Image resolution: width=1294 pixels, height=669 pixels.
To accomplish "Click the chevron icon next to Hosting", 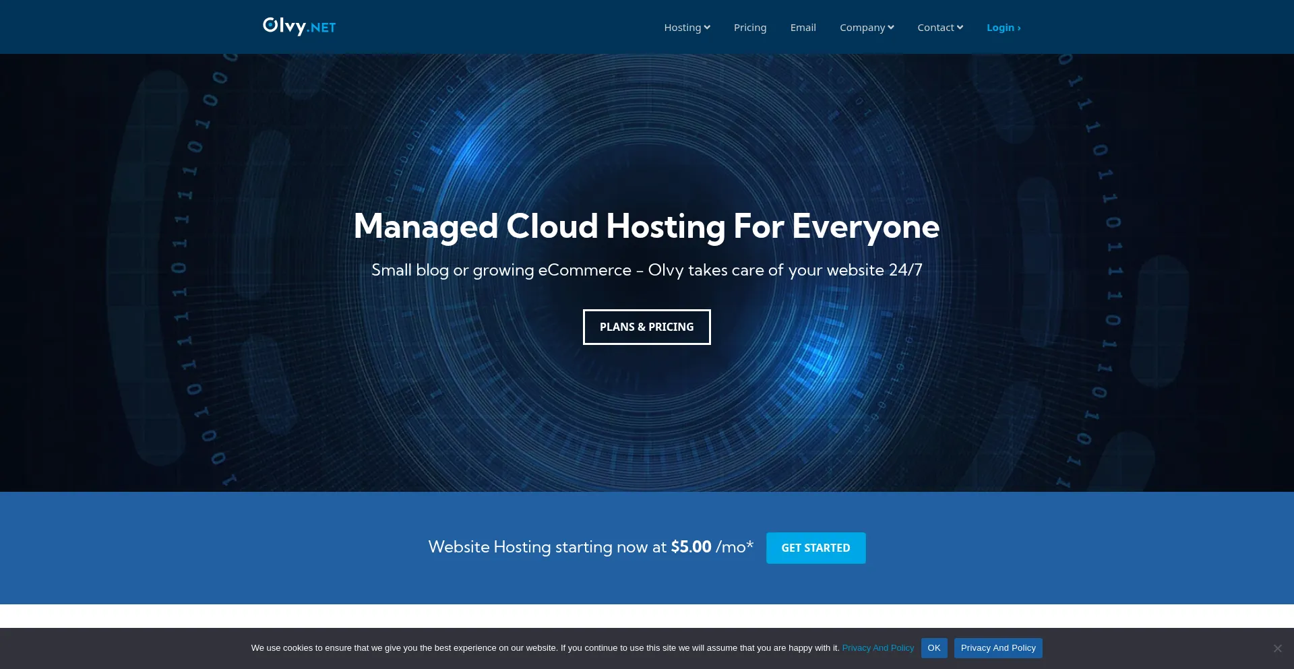I will (x=707, y=28).
